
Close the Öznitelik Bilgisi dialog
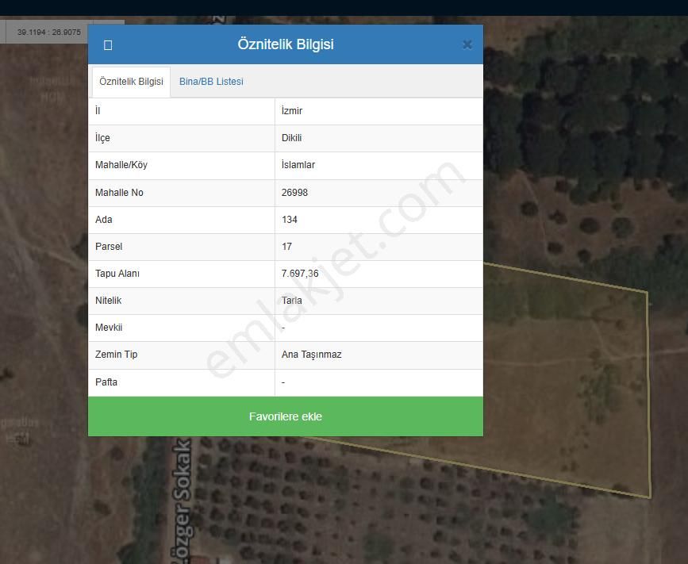pos(467,45)
